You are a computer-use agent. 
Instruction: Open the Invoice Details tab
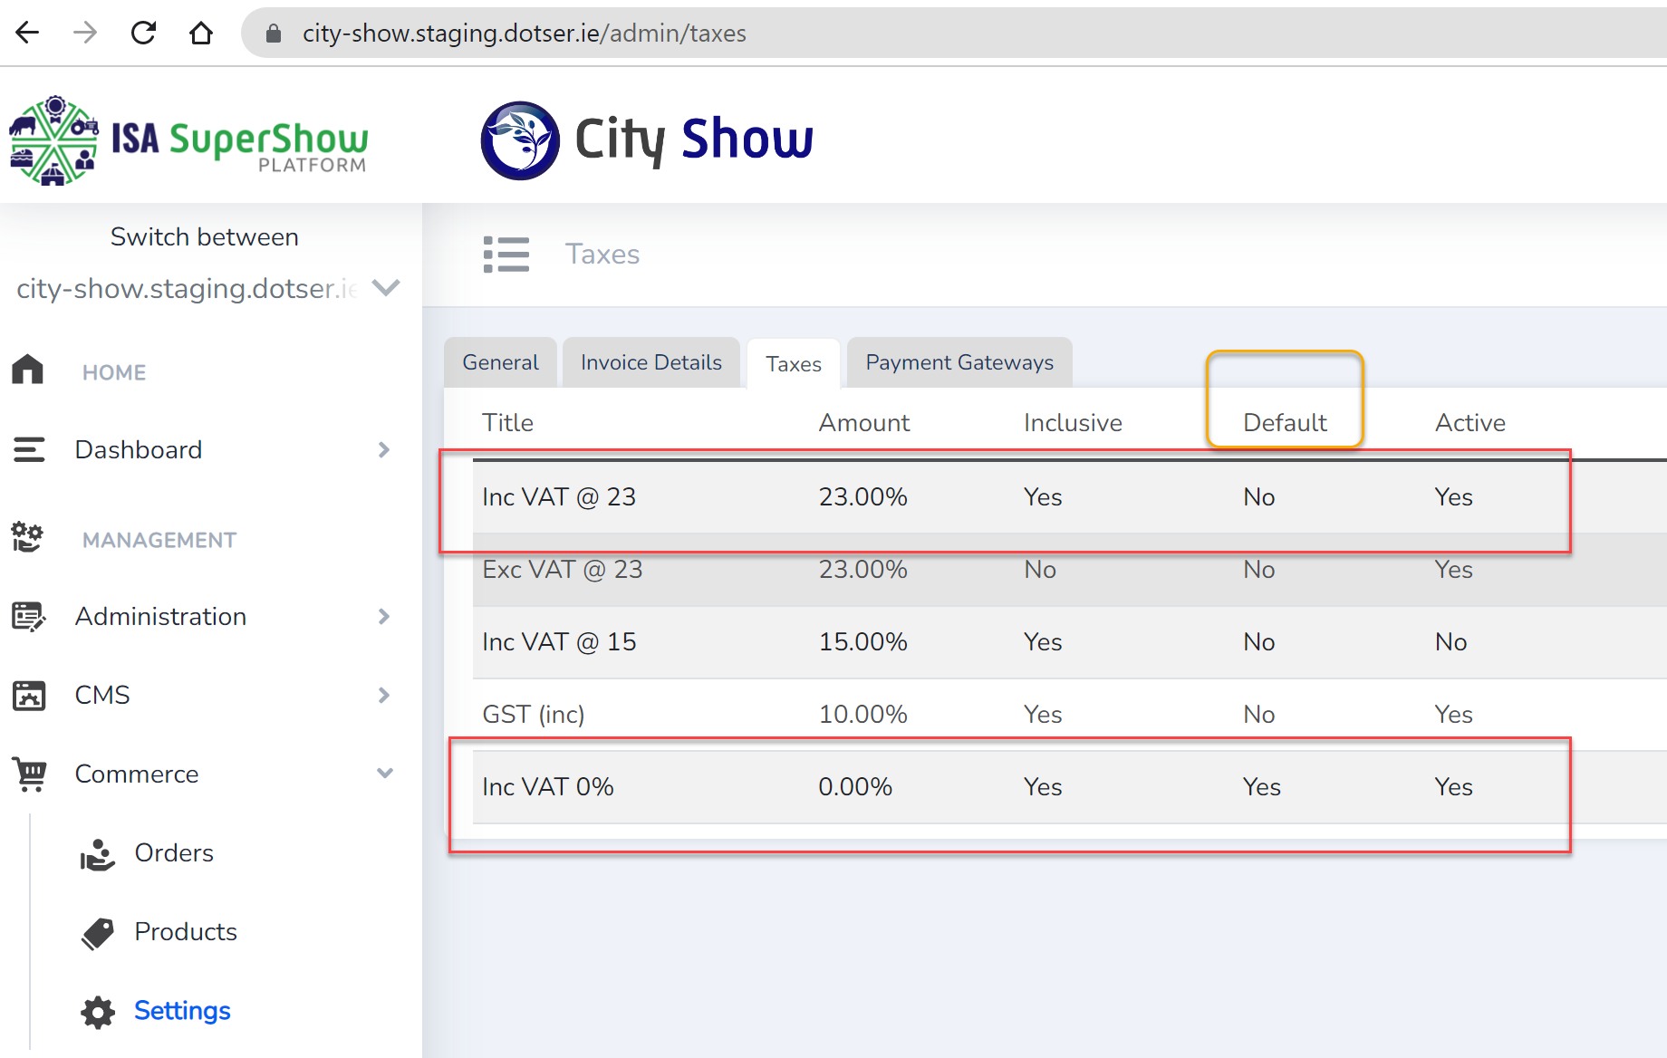click(x=650, y=362)
